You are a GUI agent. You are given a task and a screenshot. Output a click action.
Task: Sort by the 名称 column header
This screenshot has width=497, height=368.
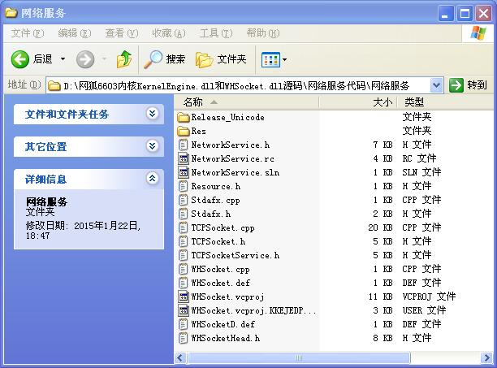pyautogui.click(x=247, y=102)
